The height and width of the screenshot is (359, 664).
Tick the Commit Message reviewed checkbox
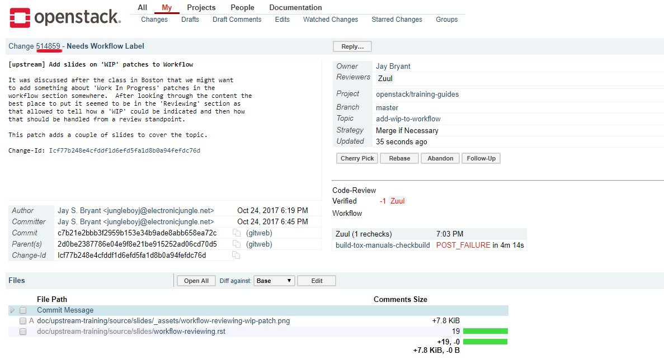(23, 310)
